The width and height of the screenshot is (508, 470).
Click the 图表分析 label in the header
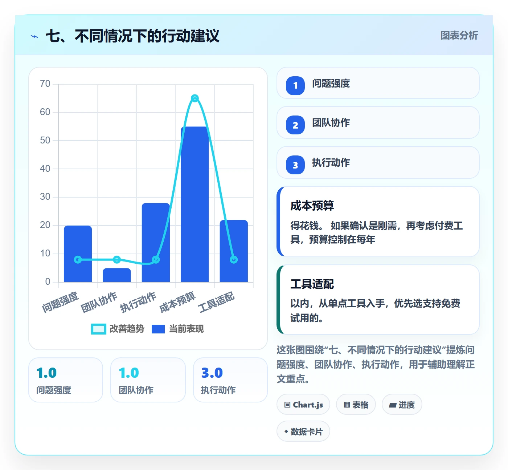459,35
